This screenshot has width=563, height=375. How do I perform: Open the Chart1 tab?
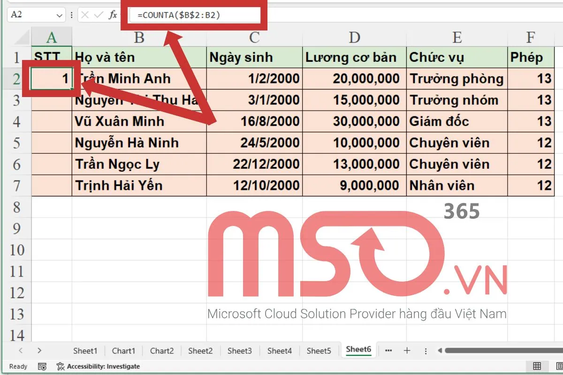click(123, 351)
